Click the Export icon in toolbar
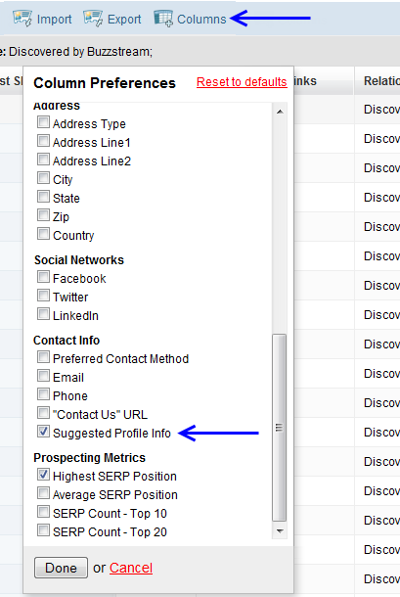Image resolution: width=400 pixels, height=597 pixels. [93, 19]
